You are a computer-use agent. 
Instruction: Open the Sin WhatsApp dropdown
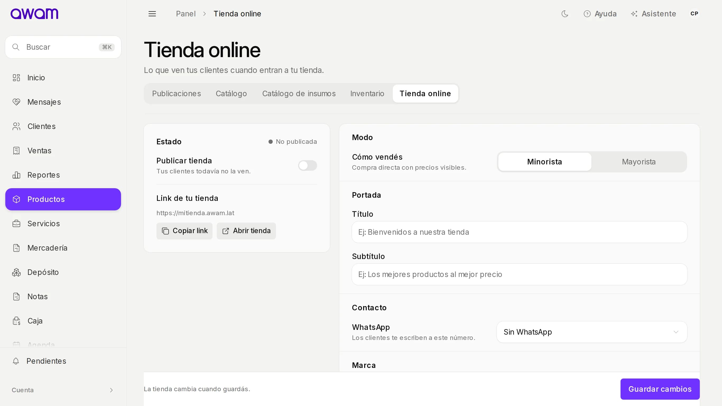coord(592,332)
